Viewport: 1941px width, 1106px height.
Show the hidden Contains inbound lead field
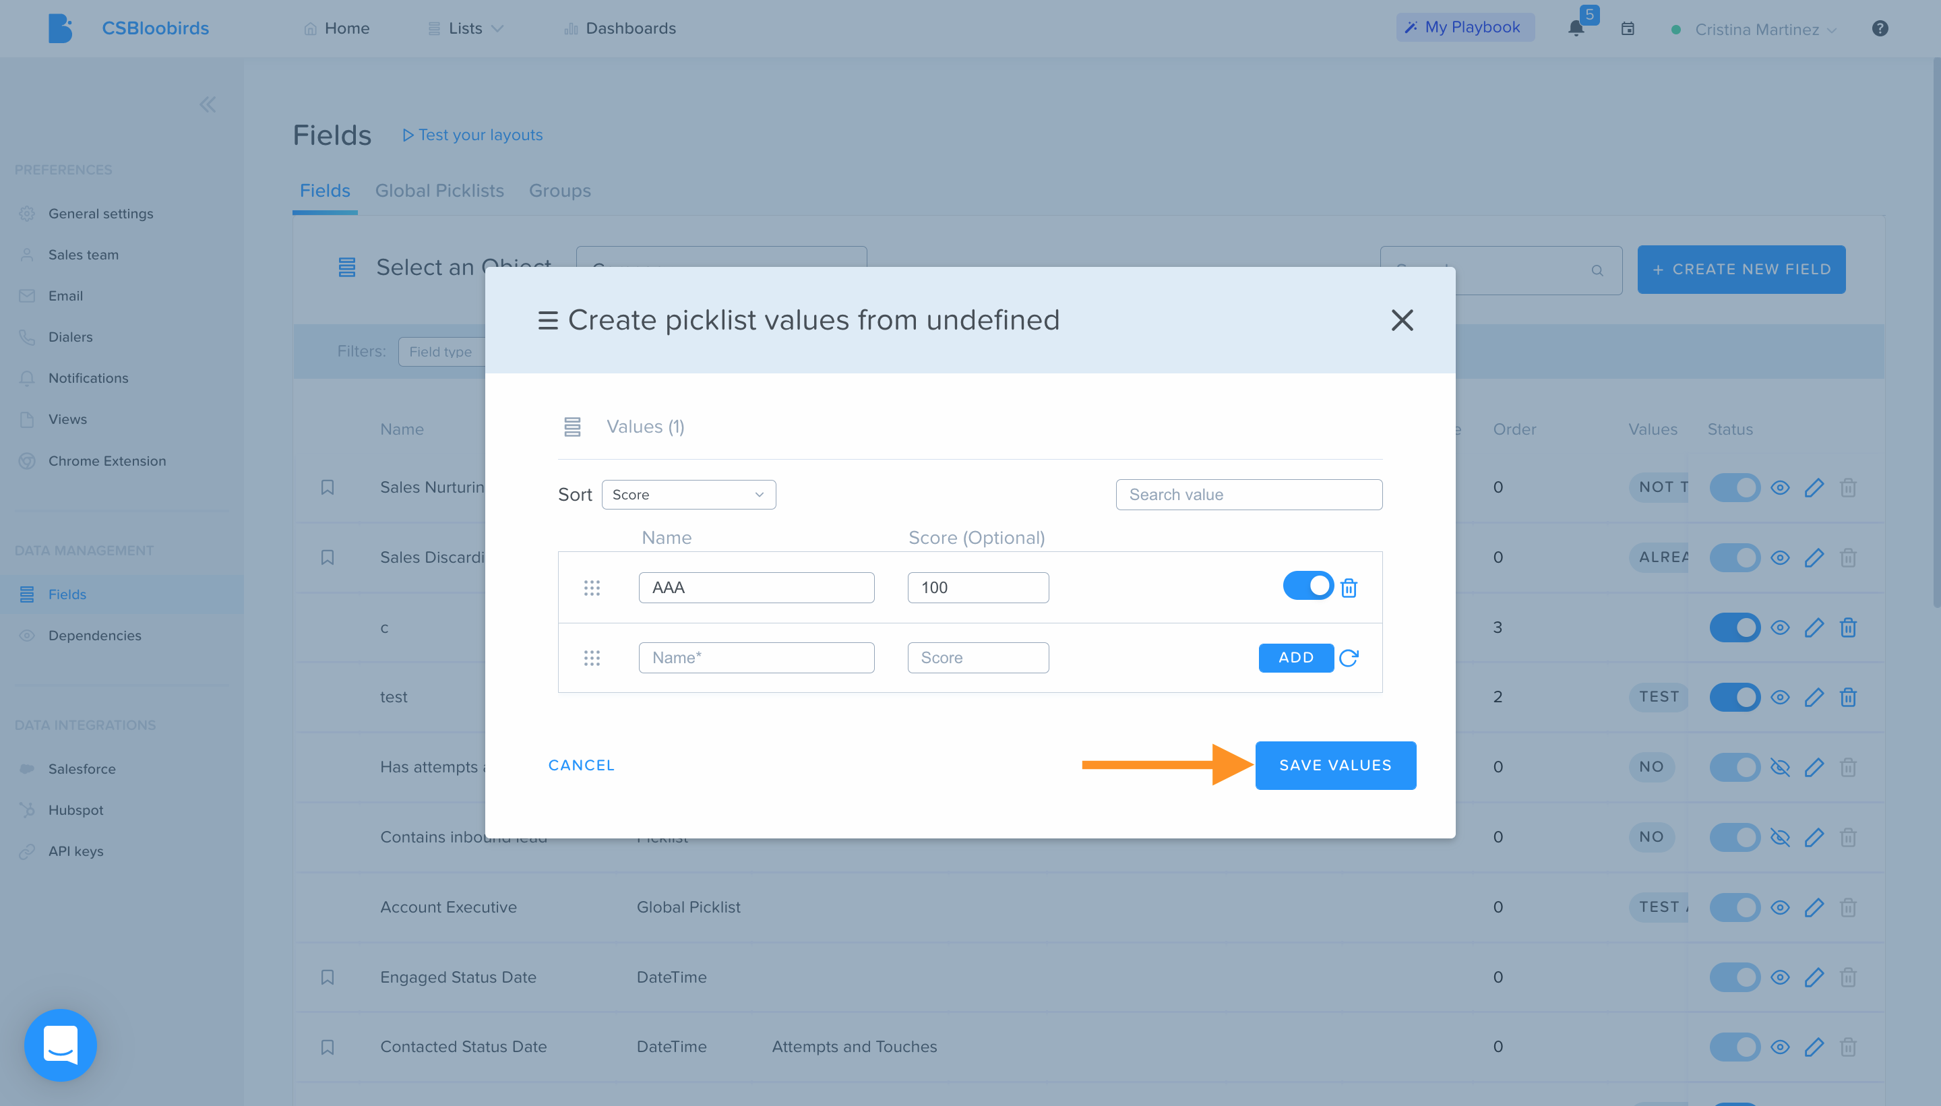click(x=1779, y=837)
